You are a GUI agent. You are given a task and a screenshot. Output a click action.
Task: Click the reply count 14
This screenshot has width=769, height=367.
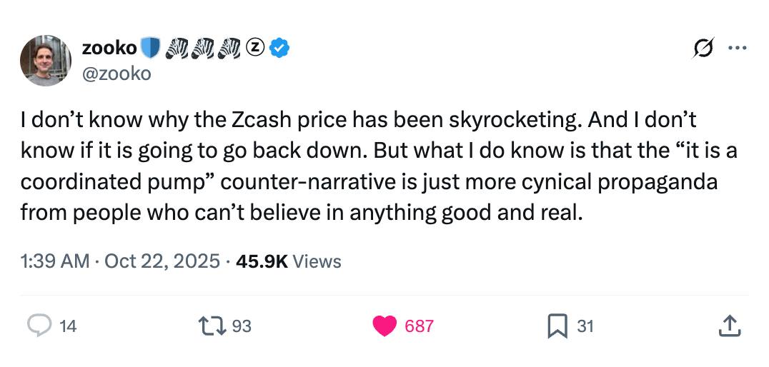coord(68,326)
